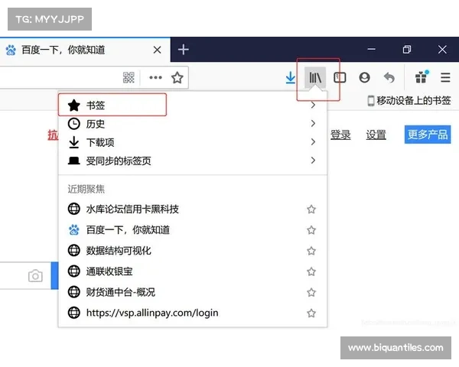
Task: Open 移动设备上的书签 bookmarks folder
Action: (409, 101)
